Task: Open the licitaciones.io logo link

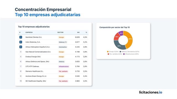Action: 150,92
